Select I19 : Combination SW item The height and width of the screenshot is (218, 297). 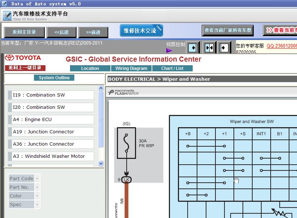pyautogui.click(x=51, y=95)
